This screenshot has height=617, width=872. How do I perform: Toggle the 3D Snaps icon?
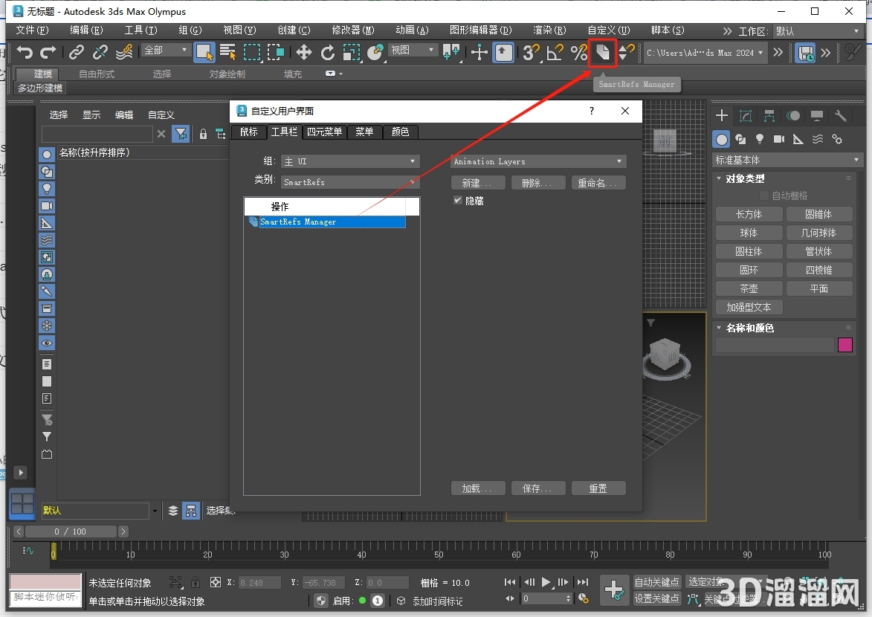531,52
